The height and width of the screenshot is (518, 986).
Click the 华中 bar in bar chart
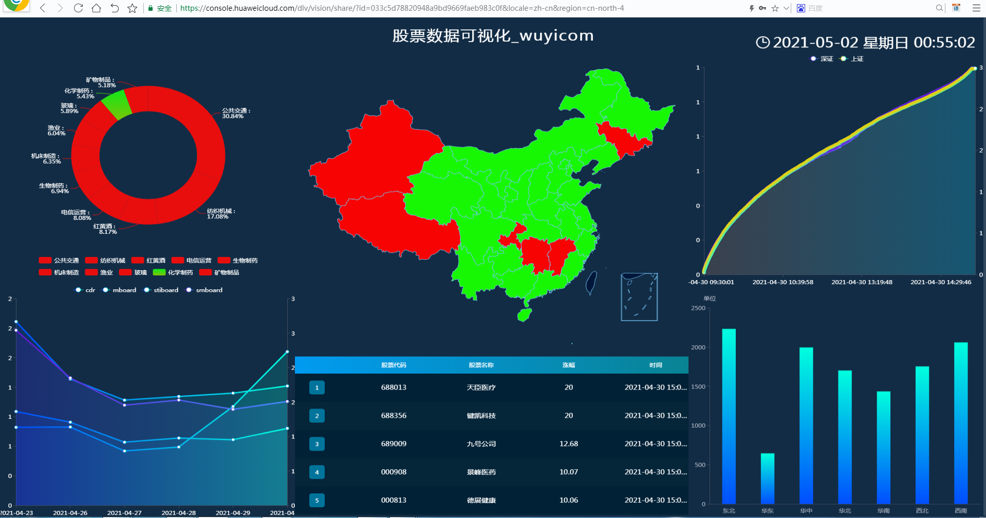coord(806,425)
